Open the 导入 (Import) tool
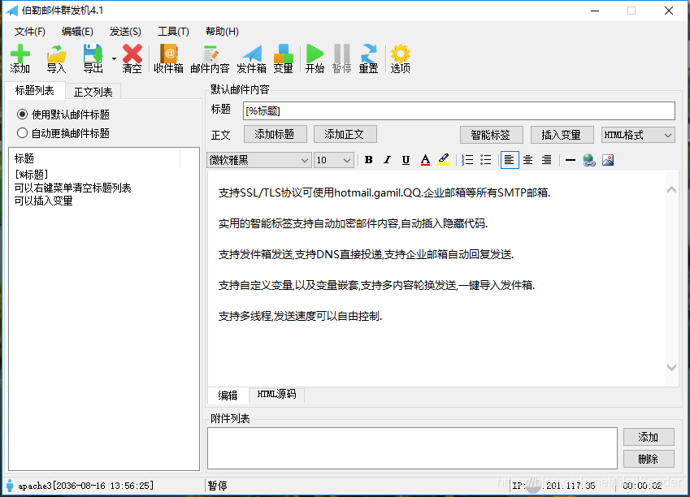The image size is (690, 497). (54, 58)
